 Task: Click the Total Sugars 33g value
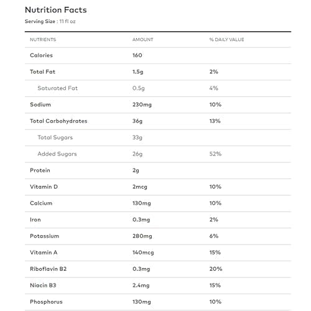click(x=137, y=137)
